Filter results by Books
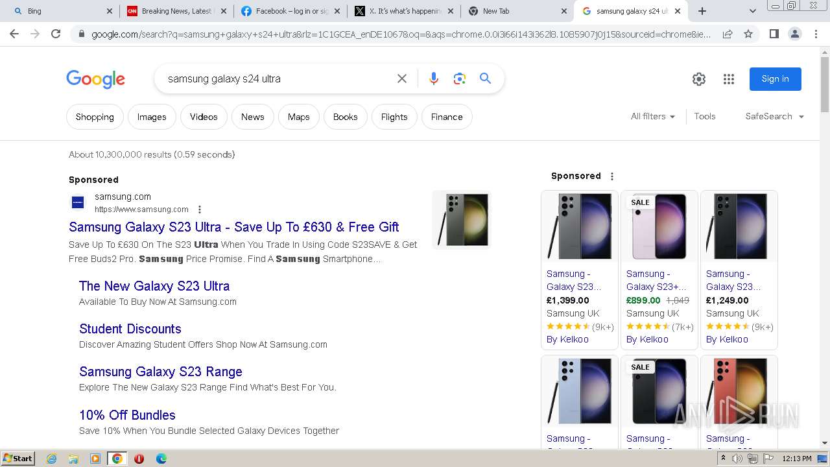This screenshot has width=830, height=467. click(346, 117)
